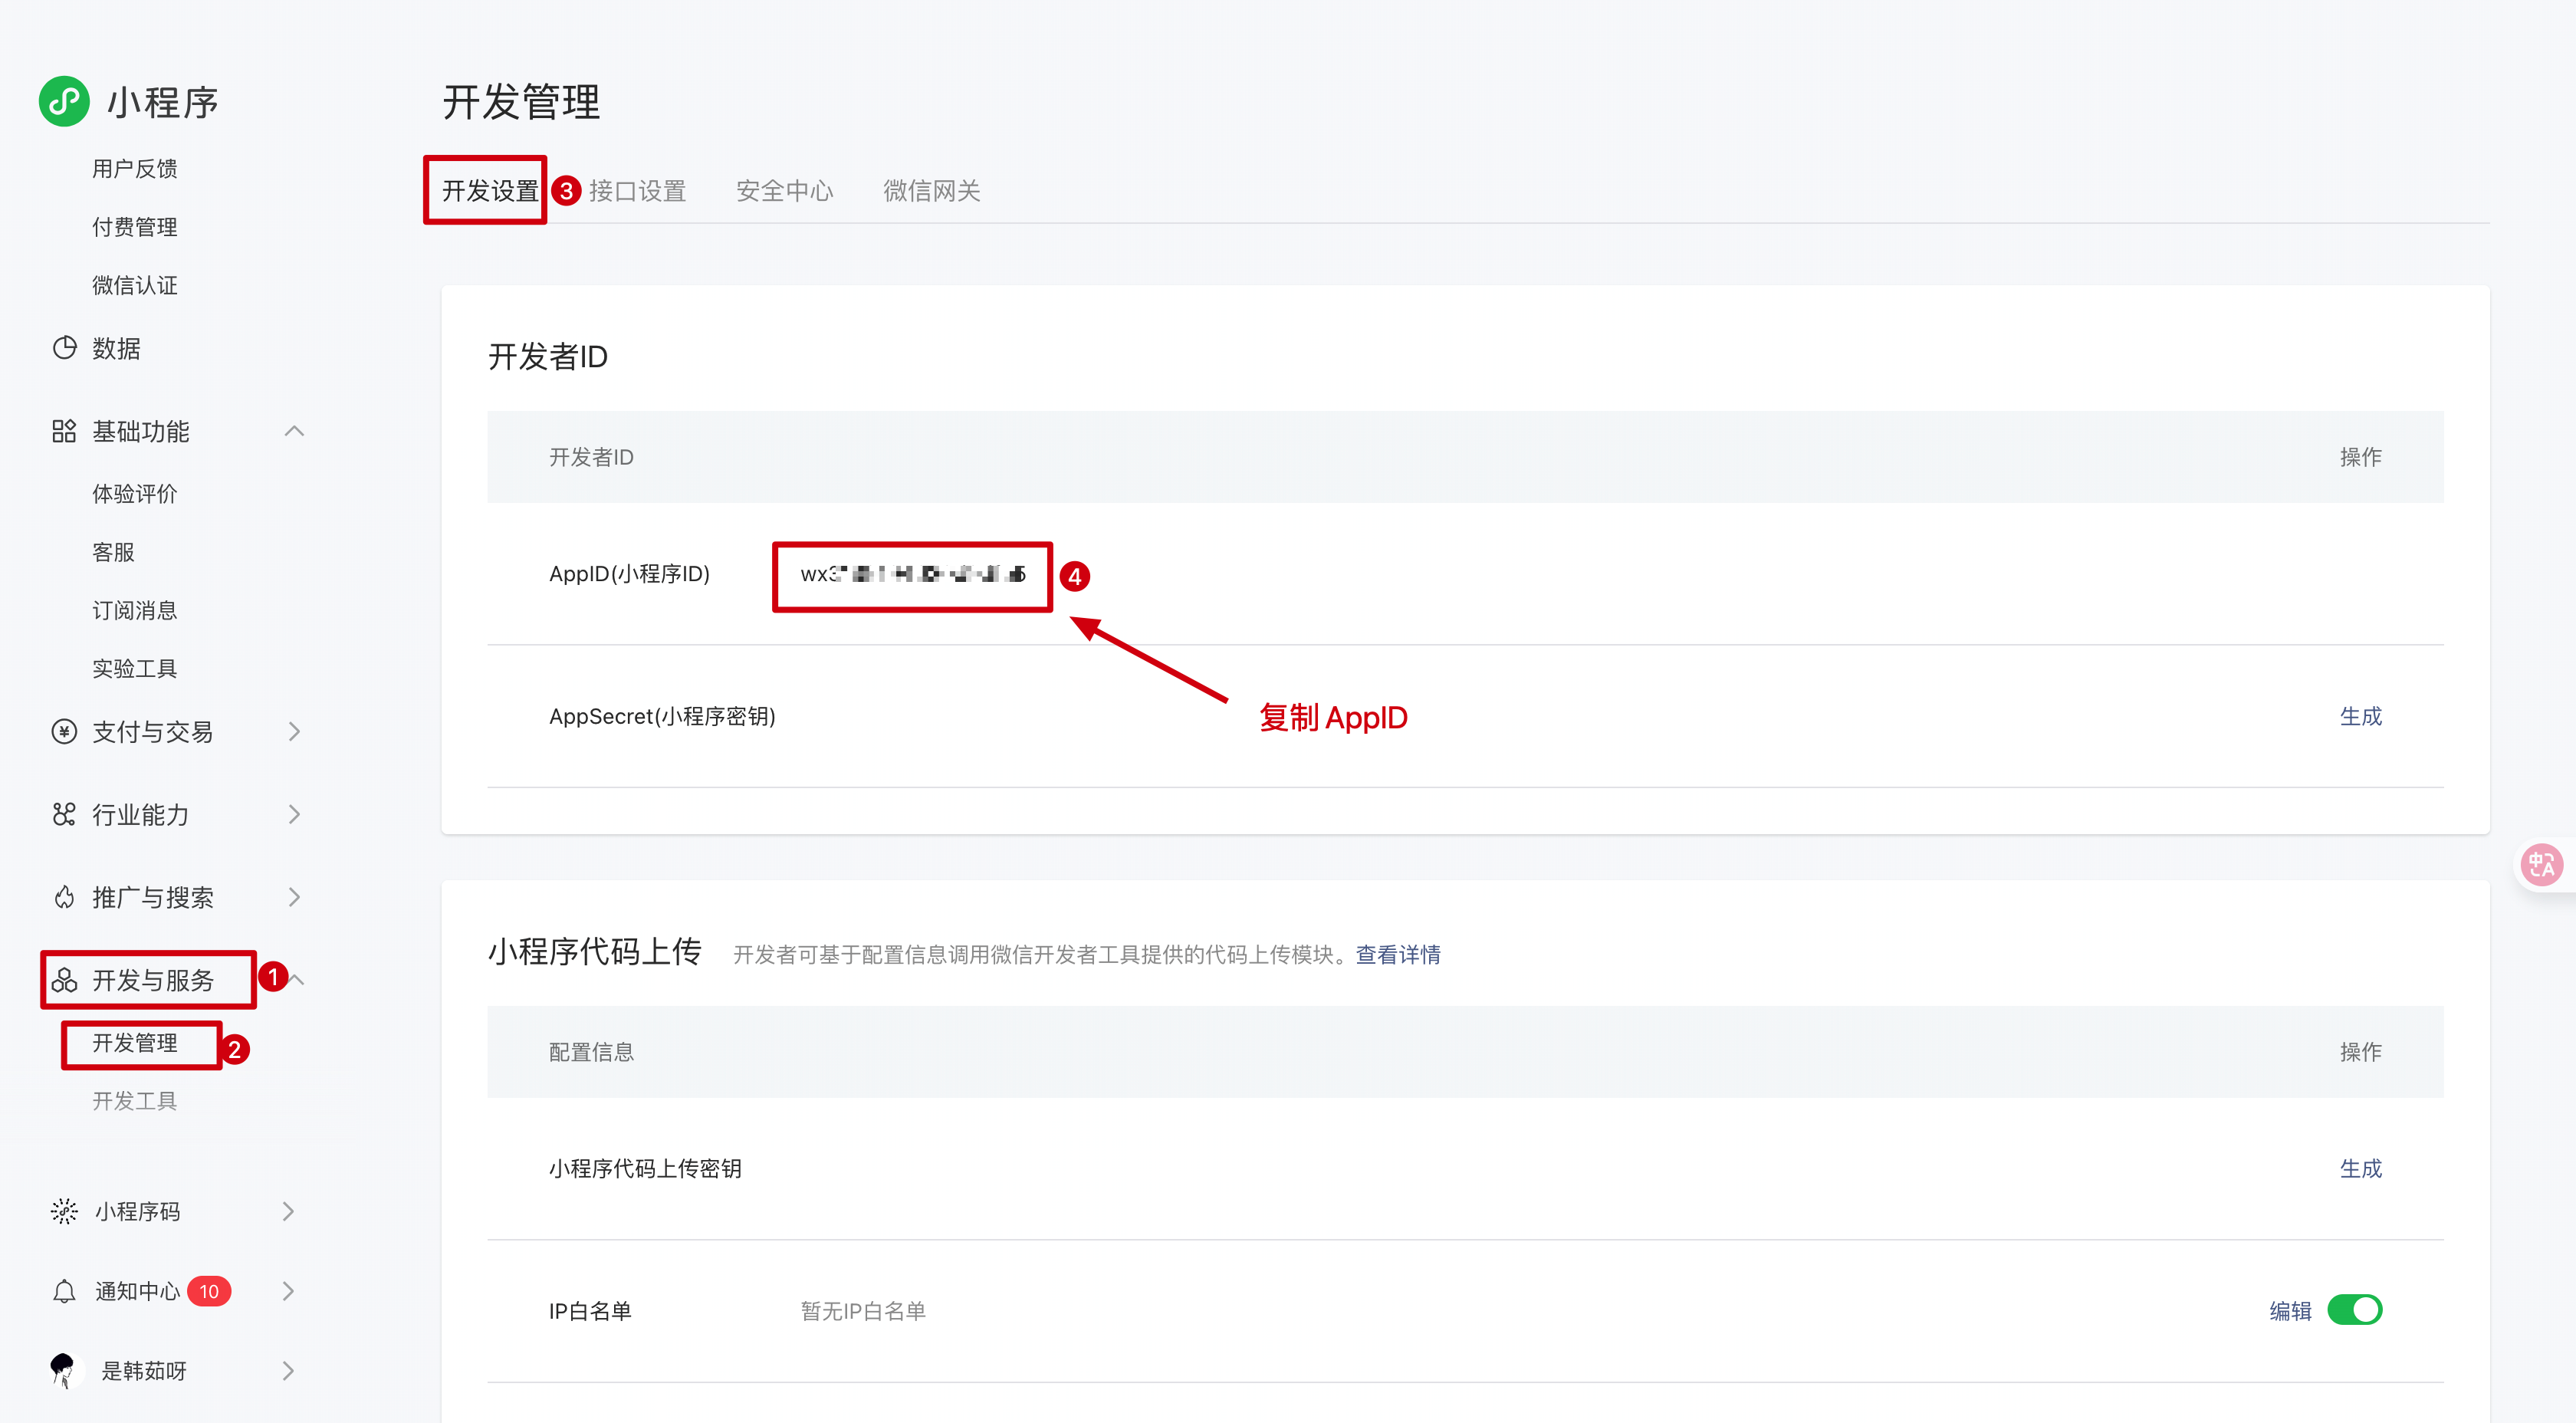Expand the 推广与搜索 chevron arrow
Image resolution: width=2576 pixels, height=1423 pixels.
click(294, 897)
